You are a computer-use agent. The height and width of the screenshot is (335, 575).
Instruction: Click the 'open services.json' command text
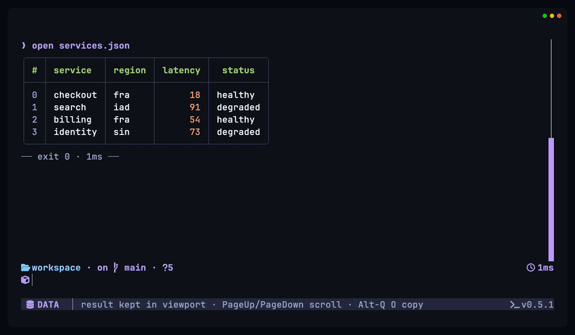[x=81, y=46]
